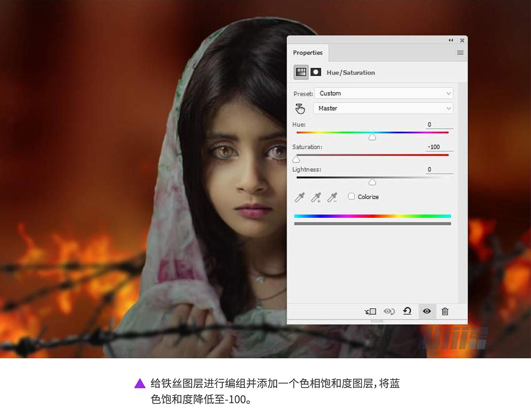The height and width of the screenshot is (411, 531).
Task: Clip the adjustment to the layer below
Action: pyautogui.click(x=371, y=311)
